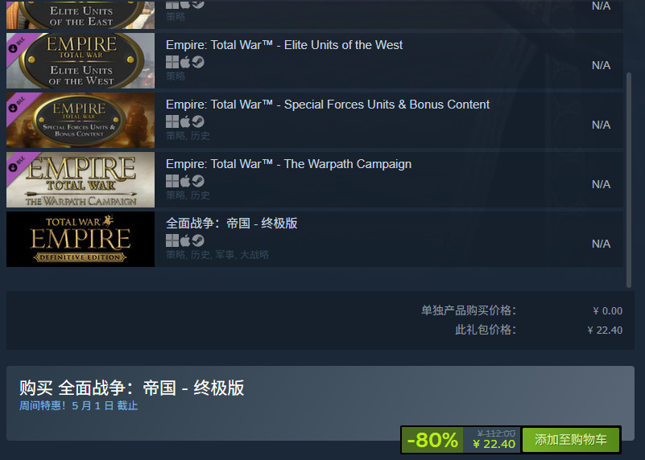This screenshot has height=460, width=645.
Task: Open Special Forces Units & Bonus Content title
Action: coord(328,105)
